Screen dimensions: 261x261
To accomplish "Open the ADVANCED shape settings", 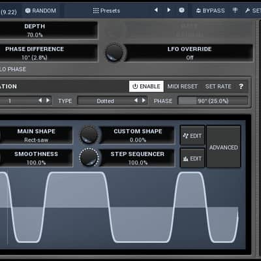I will (224, 147).
